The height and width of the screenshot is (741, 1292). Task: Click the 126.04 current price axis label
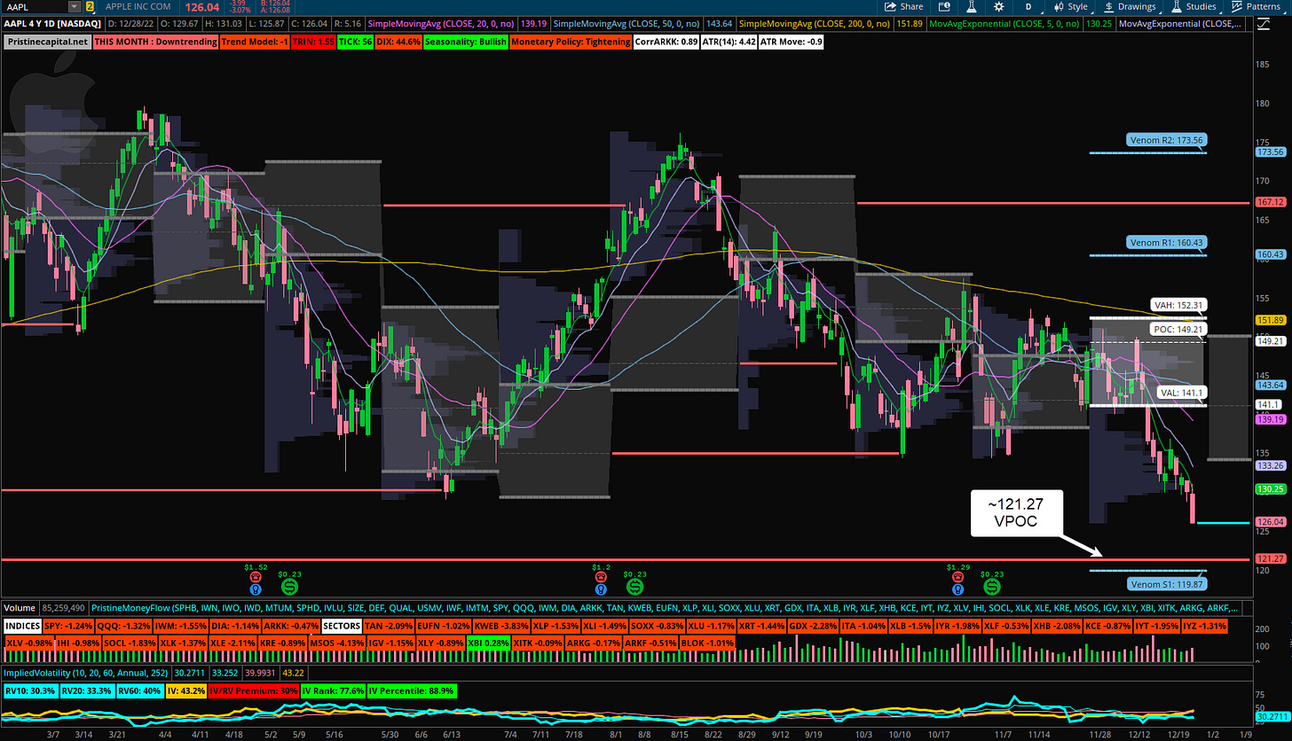[1270, 522]
